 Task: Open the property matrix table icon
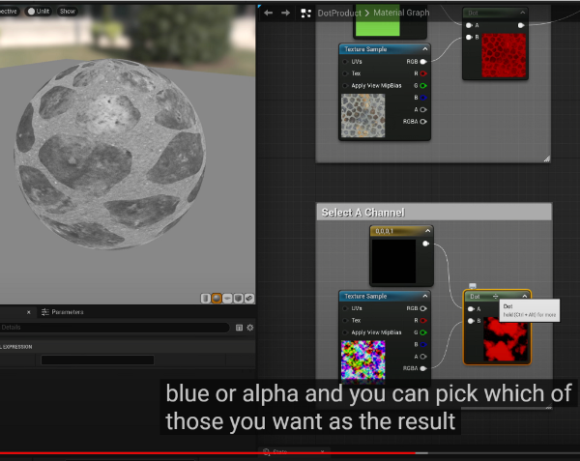point(240,328)
